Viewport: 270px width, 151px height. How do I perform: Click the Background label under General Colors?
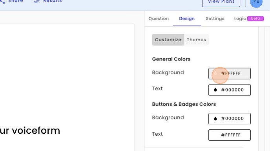168,72
